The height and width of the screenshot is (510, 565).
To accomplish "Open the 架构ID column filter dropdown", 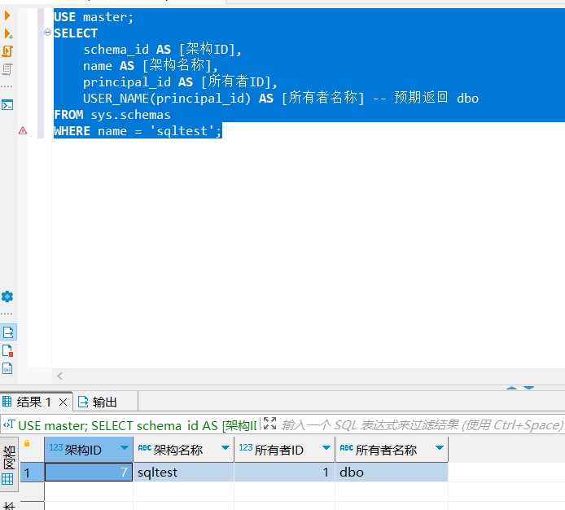I will click(125, 448).
